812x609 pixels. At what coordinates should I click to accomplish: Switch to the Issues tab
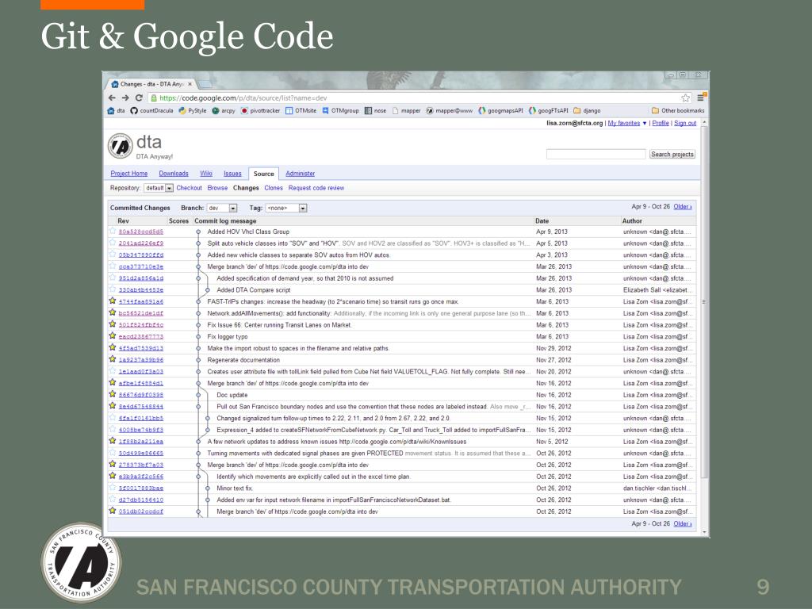point(232,174)
